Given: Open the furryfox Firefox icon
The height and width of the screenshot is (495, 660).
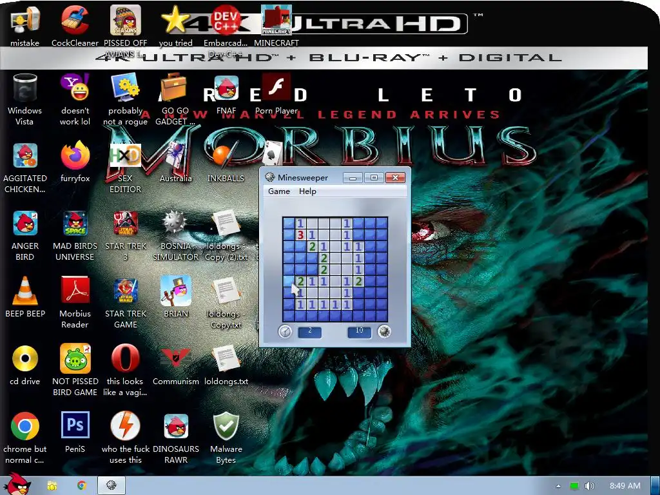Looking at the screenshot, I should click(x=75, y=162).
